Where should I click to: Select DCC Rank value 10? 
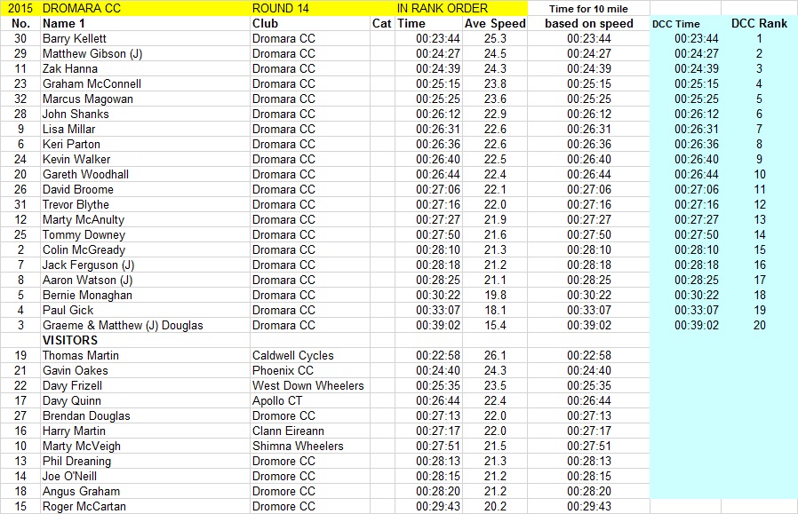click(x=759, y=174)
